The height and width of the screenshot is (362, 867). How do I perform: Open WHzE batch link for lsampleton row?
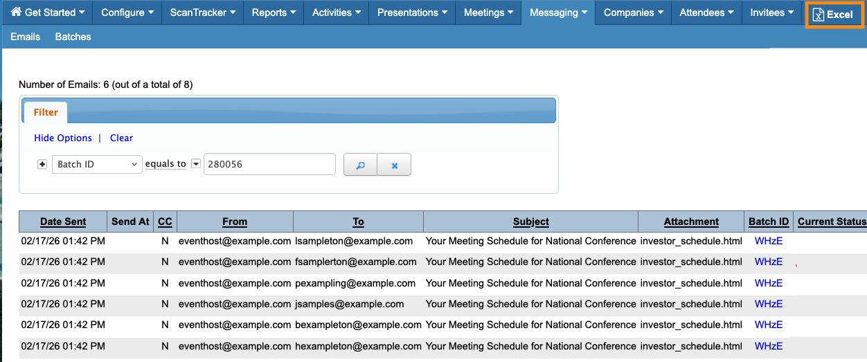[768, 242]
